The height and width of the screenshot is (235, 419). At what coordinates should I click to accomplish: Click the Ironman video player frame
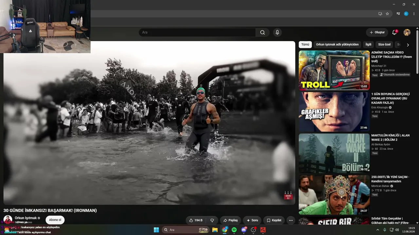click(x=149, y=123)
